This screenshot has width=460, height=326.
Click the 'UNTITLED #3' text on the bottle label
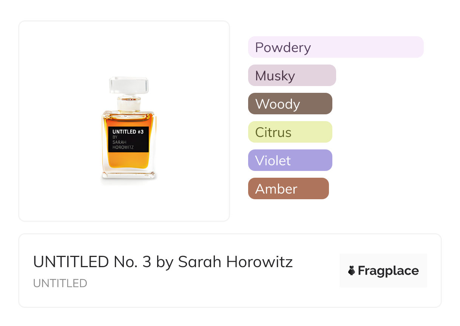[128, 132]
